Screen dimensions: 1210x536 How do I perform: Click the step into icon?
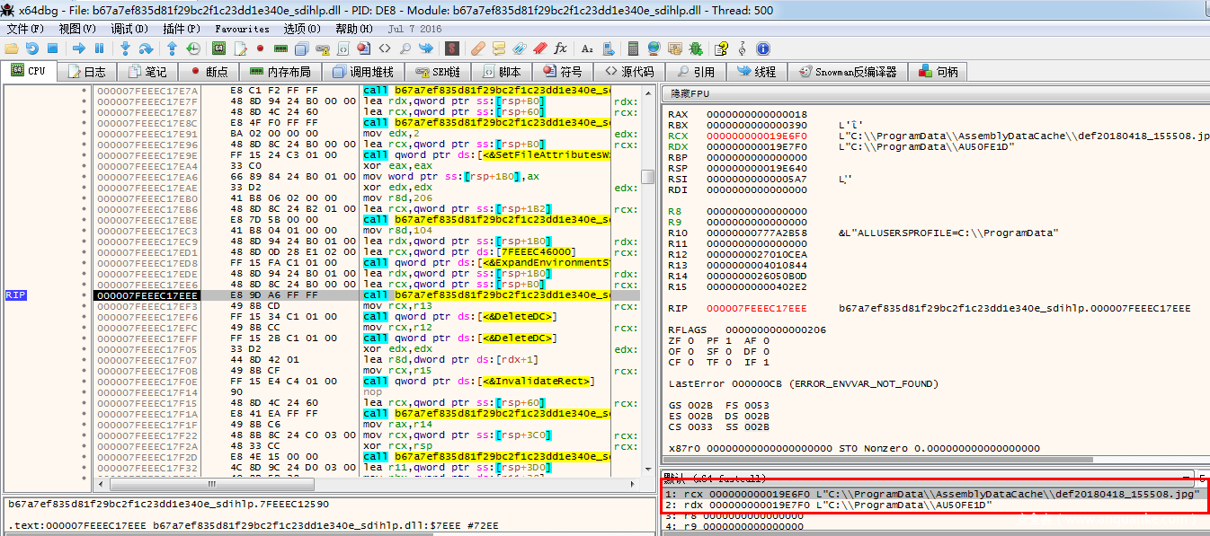(x=125, y=48)
